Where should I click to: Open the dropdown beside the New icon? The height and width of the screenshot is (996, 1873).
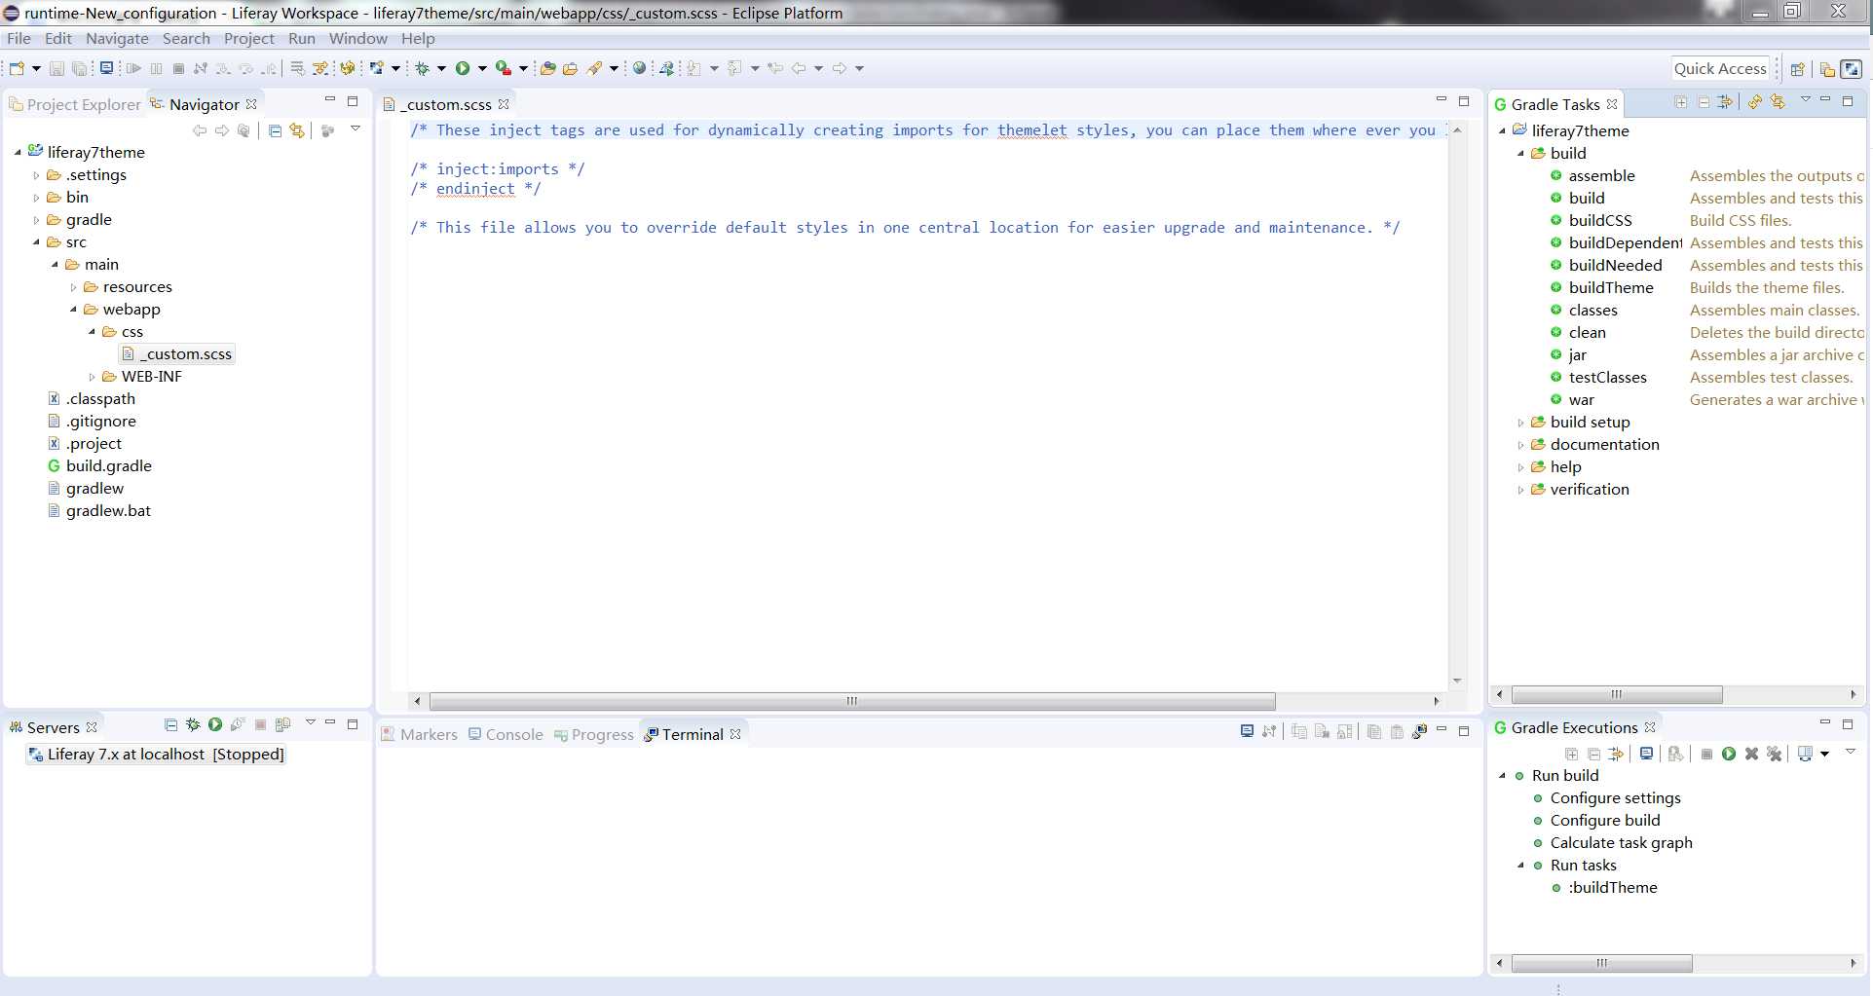[x=36, y=68]
